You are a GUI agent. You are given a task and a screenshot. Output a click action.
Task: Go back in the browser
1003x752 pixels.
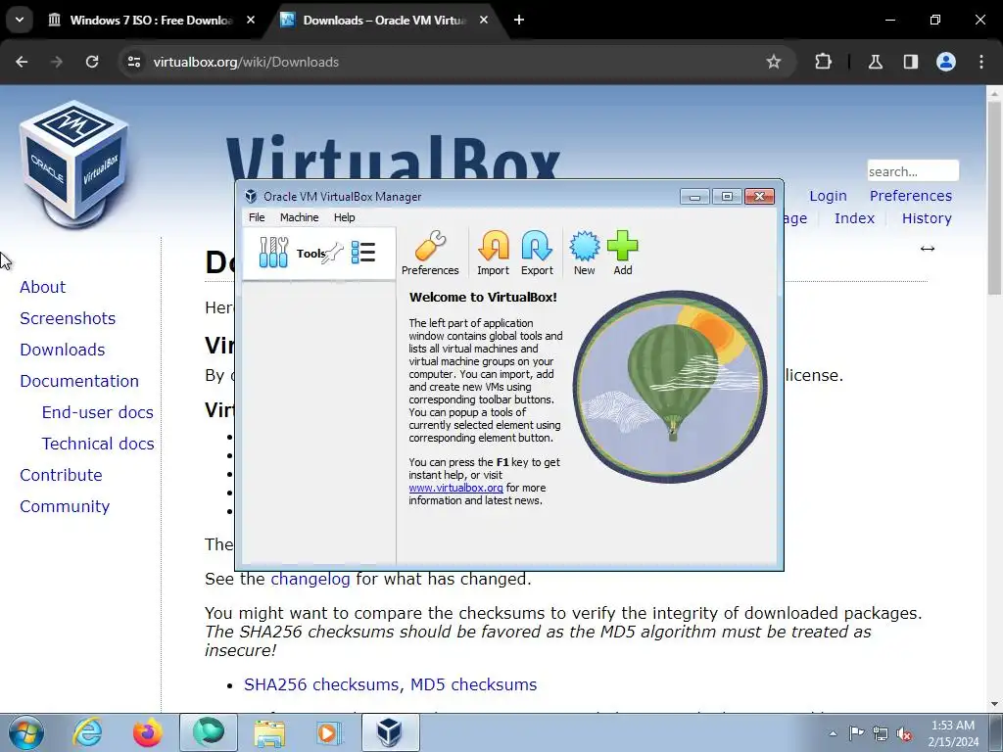tap(22, 62)
